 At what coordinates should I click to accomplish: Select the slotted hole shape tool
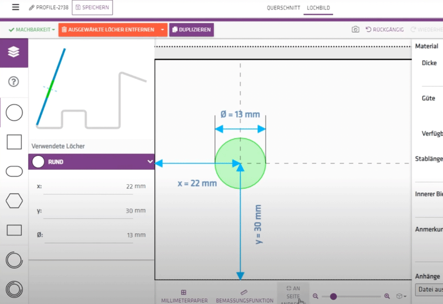tap(14, 171)
